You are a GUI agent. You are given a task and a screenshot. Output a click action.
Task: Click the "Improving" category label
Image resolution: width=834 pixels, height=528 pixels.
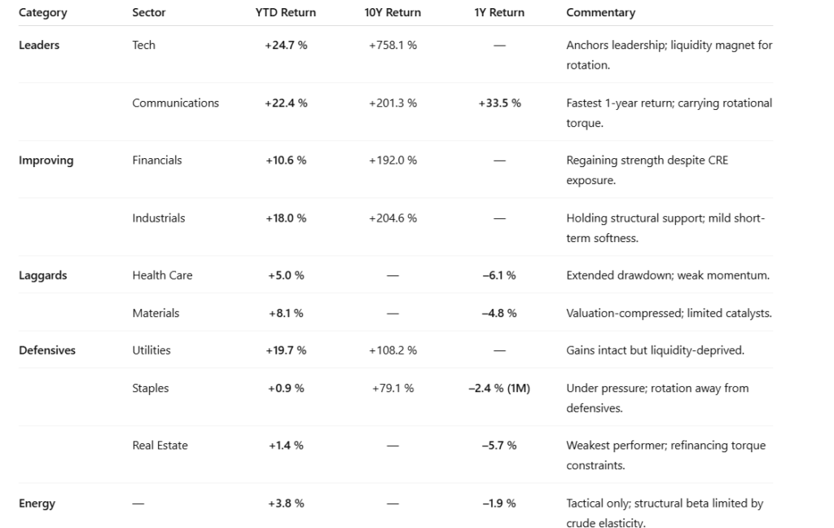click(46, 161)
